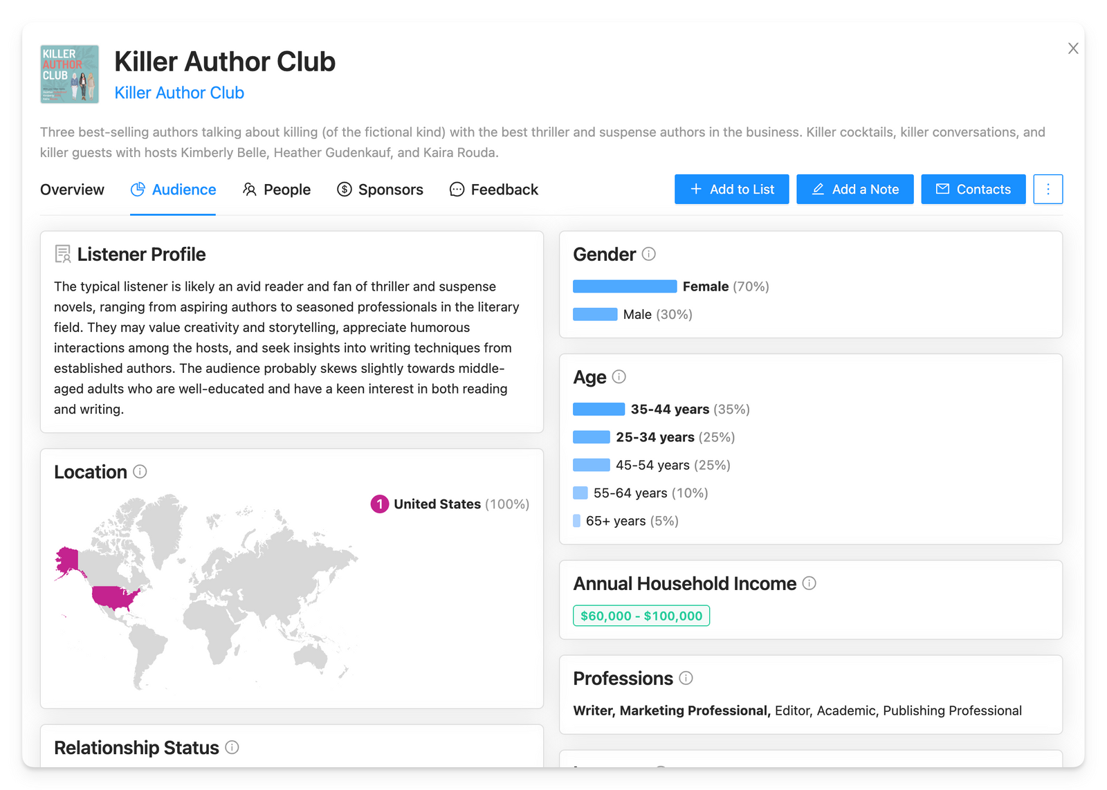Open the Sponsors tab

coord(380,190)
